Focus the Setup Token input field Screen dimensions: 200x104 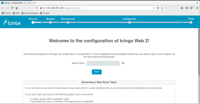[103, 63]
